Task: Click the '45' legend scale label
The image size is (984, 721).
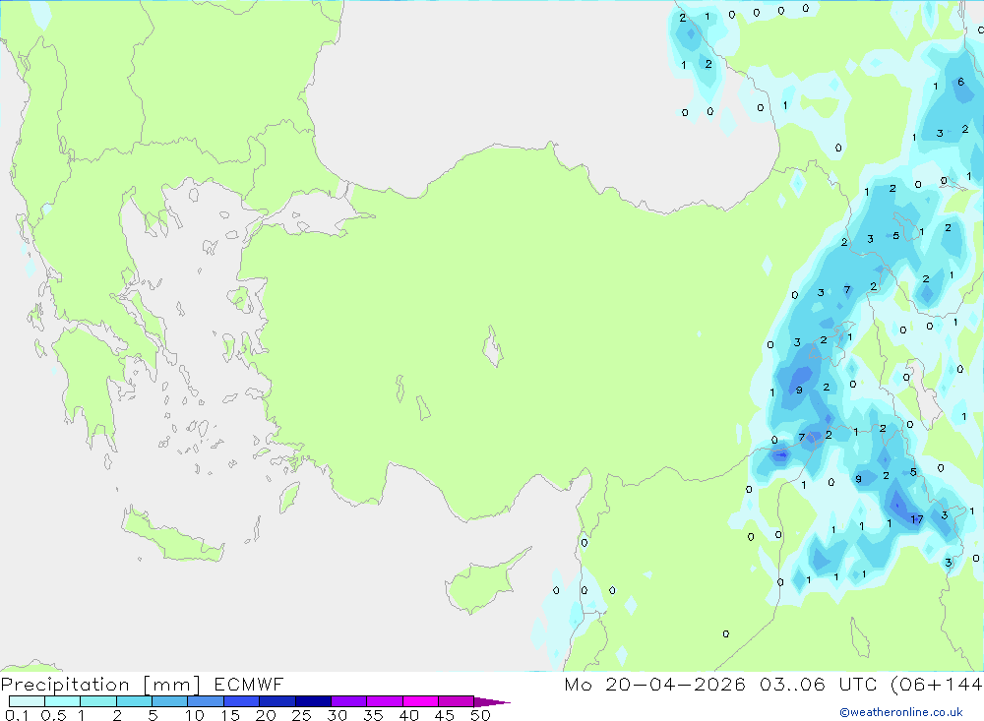Action: tap(445, 715)
